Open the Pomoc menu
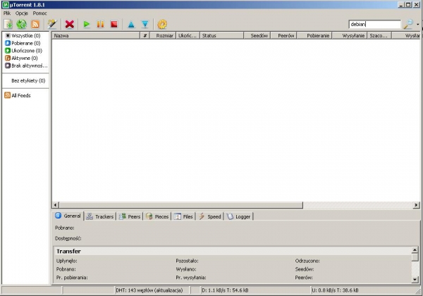Viewport: 423px width, 296px height. pyautogui.click(x=39, y=13)
